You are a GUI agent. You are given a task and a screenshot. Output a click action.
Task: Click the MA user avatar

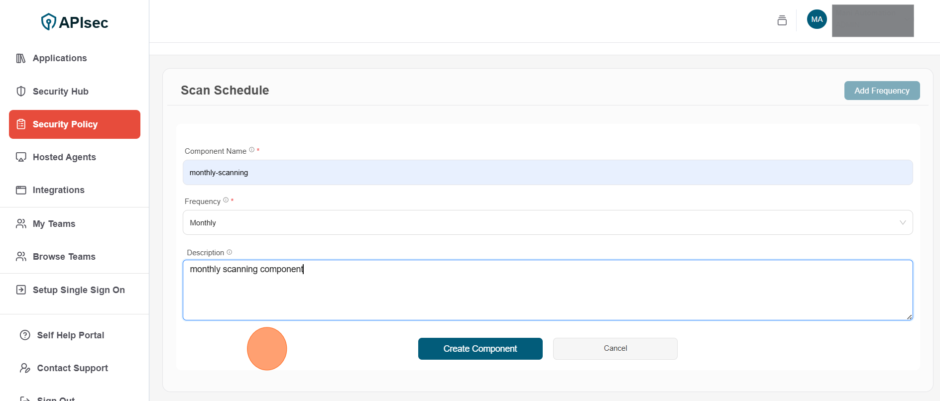pos(817,19)
